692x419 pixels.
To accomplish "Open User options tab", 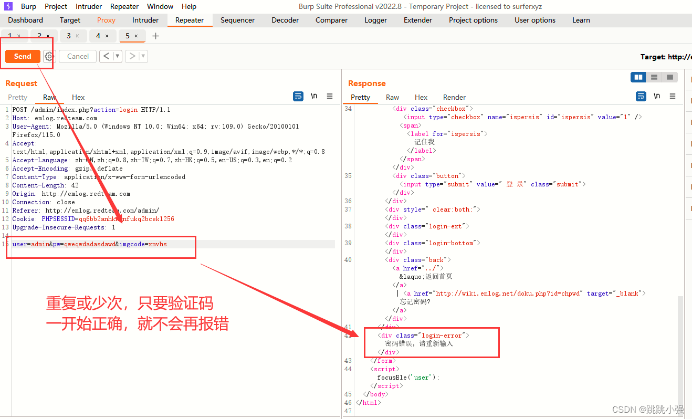I will pos(535,20).
